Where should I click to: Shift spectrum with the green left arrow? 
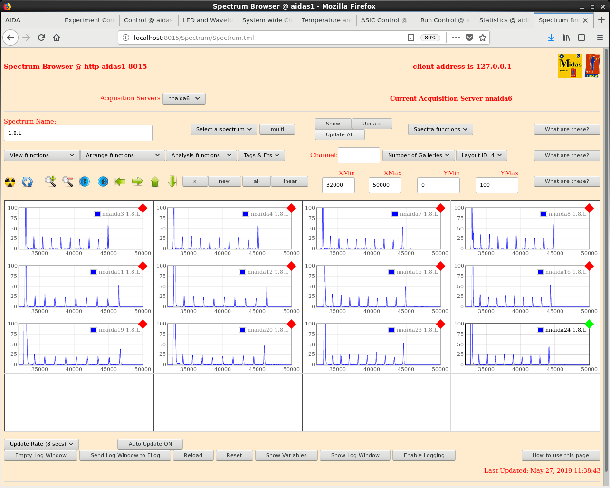point(120,181)
